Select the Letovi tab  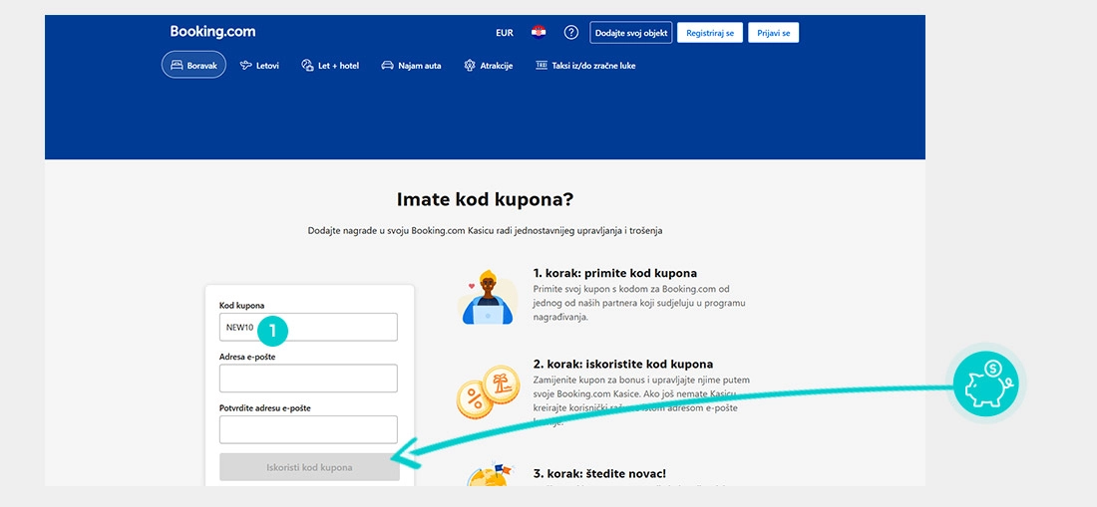tap(259, 66)
